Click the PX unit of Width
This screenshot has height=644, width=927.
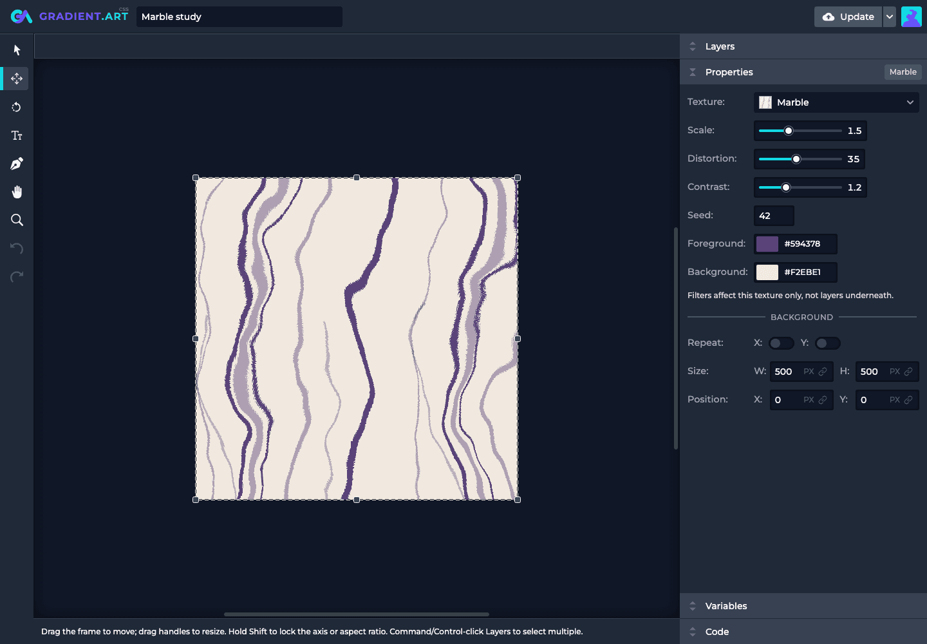click(x=809, y=372)
